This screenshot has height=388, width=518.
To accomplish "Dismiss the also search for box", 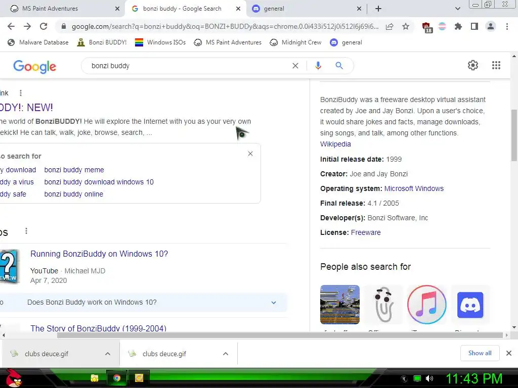I will tap(250, 154).
